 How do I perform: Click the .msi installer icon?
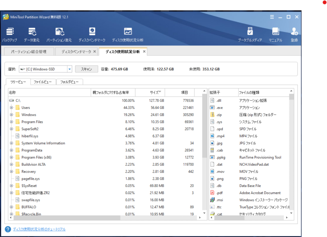click(x=212, y=200)
